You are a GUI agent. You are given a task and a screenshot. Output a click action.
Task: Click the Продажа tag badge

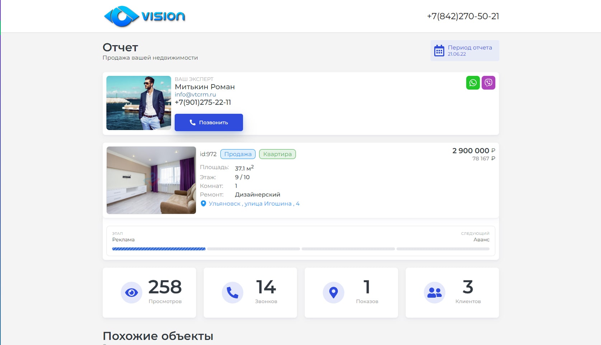pyautogui.click(x=238, y=154)
